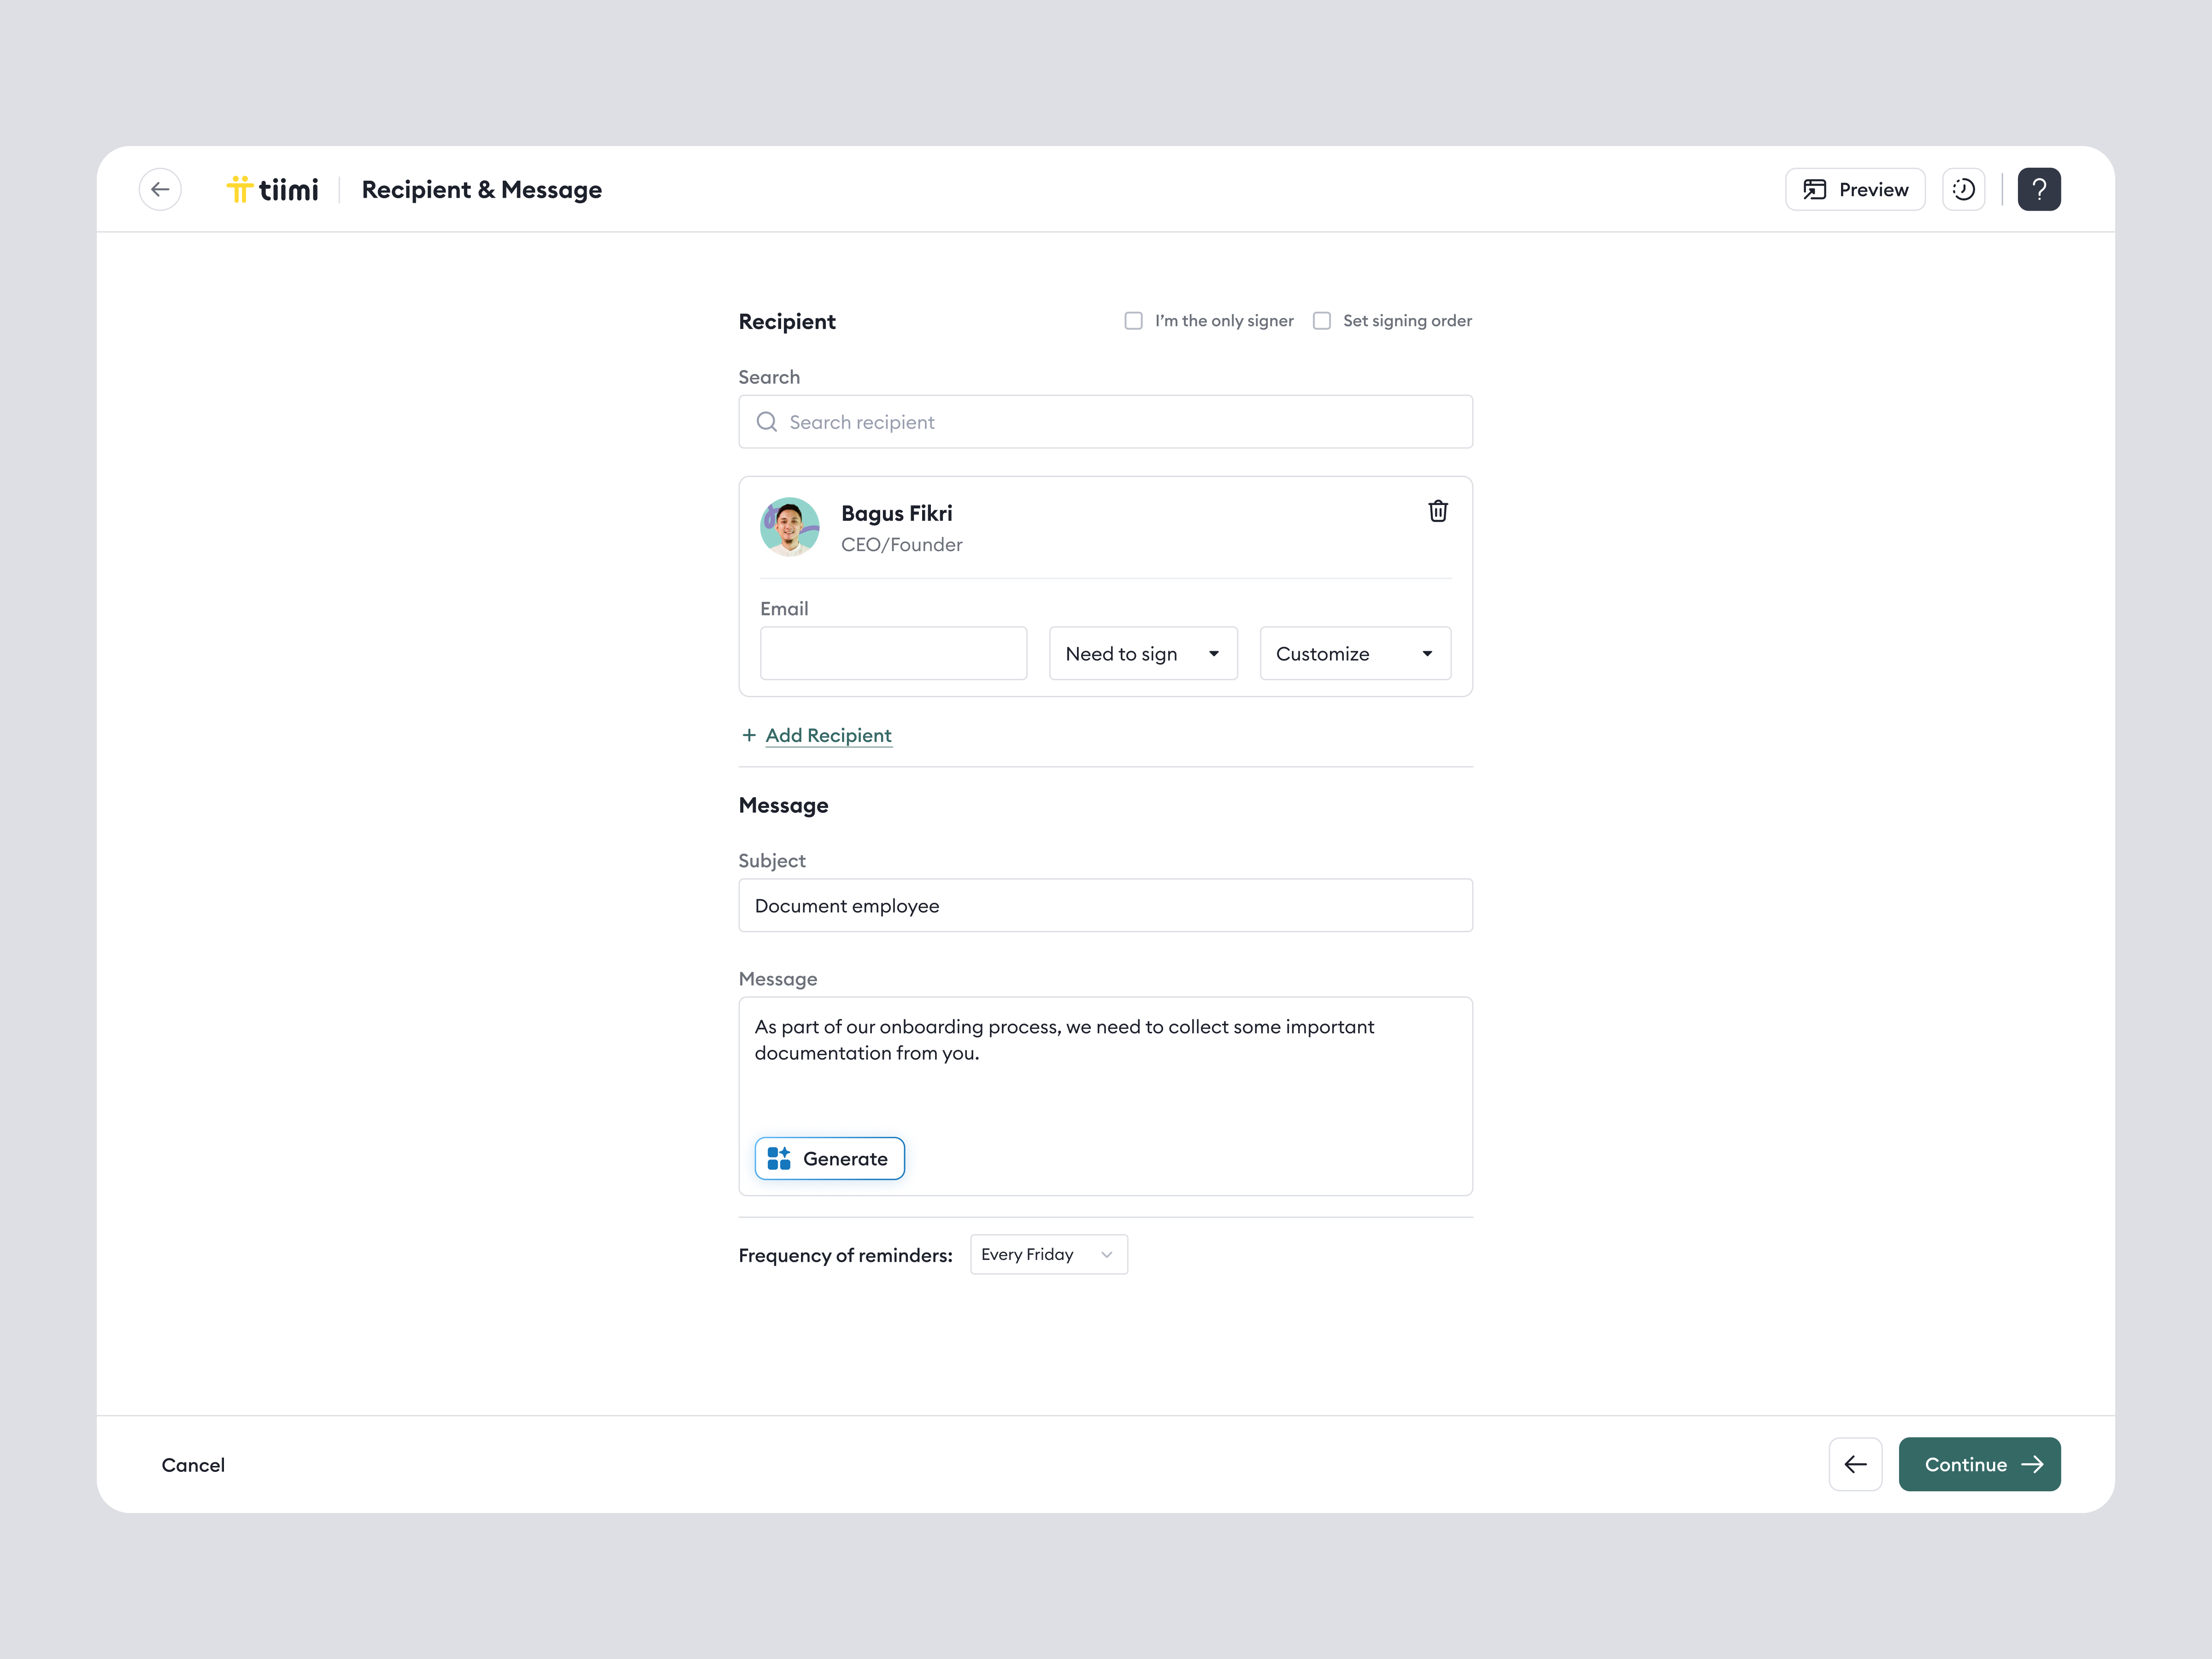This screenshot has height=1659, width=2212.
Task: Change reminder frequency from Every Friday
Action: pyautogui.click(x=1048, y=1254)
